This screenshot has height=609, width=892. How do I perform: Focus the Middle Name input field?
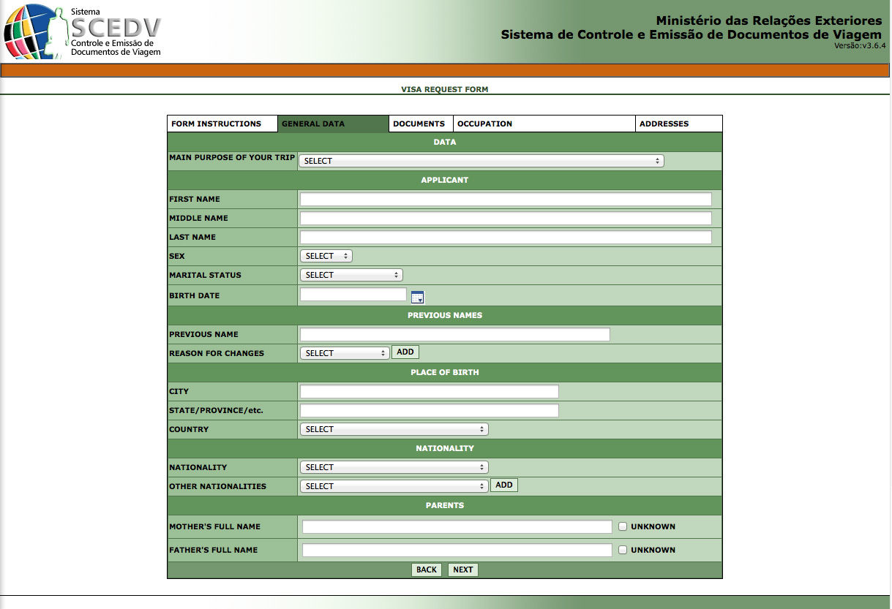506,218
